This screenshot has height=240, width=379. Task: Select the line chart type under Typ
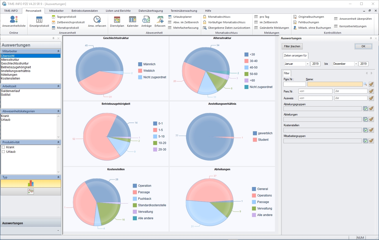pos(31,191)
